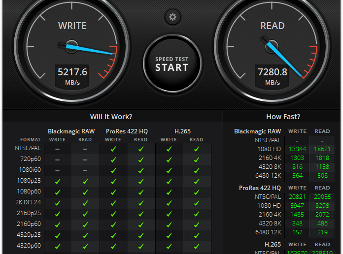Click ProRes NTSC/PAL read value 29055
The width and height of the screenshot is (343, 254).
click(x=322, y=197)
